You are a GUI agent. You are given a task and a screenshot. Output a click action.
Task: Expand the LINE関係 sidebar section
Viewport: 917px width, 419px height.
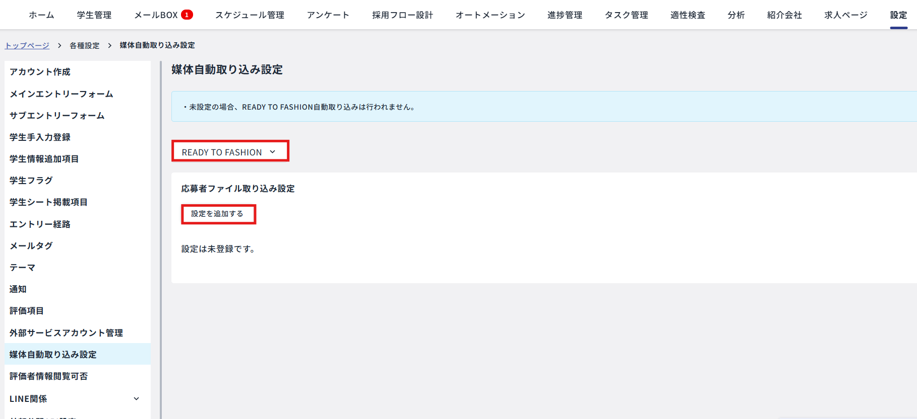(136, 399)
